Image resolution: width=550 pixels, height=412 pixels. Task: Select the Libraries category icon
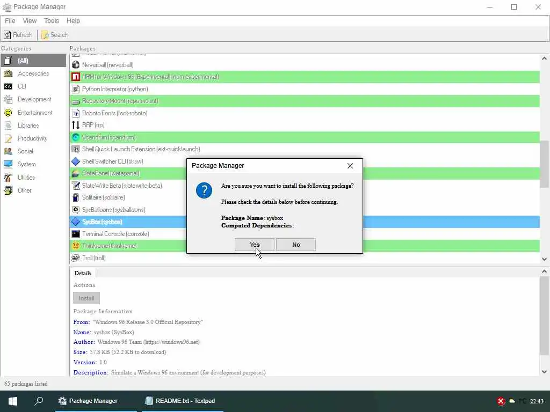pyautogui.click(x=8, y=126)
